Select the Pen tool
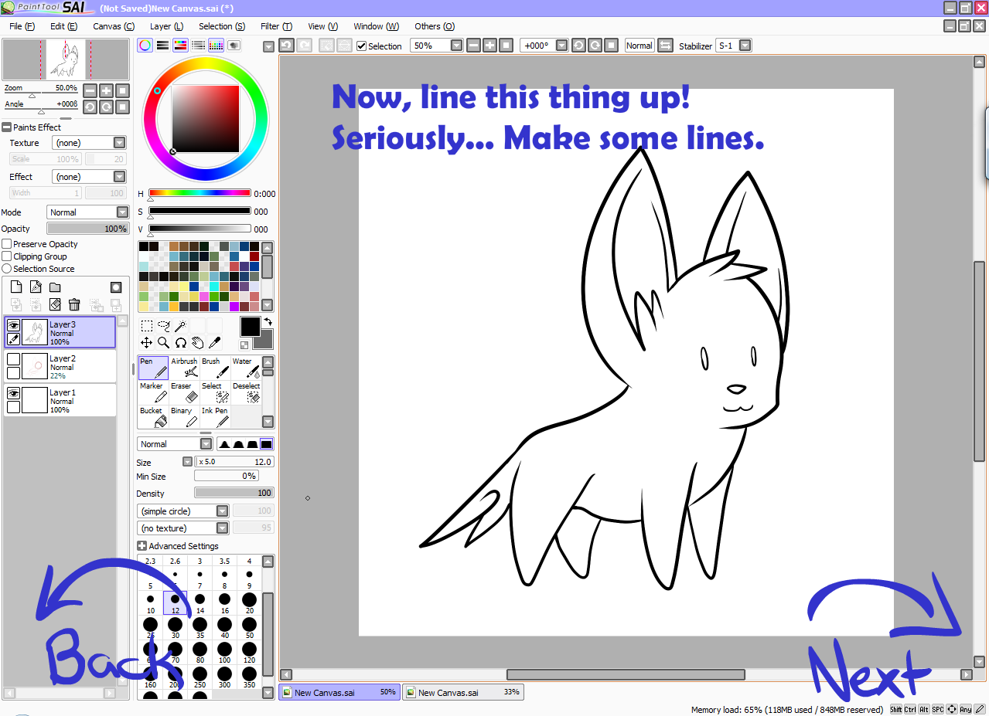Screen dimensions: 989x716 153,368
